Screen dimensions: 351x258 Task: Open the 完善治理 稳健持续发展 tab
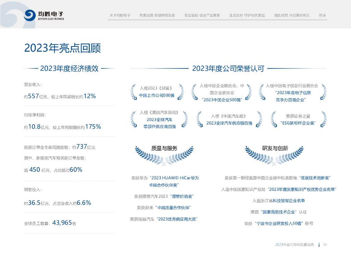[x=157, y=15]
